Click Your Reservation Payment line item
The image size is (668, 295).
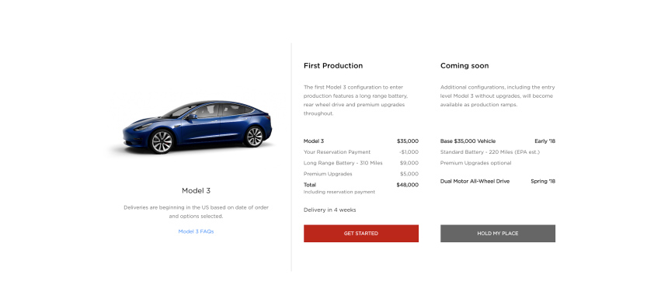coord(361,152)
